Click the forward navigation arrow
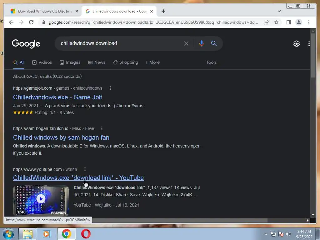320x240 pixels. [21, 22]
